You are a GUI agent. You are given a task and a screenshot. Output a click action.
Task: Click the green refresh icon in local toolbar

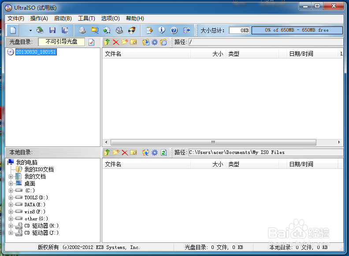click(x=164, y=153)
